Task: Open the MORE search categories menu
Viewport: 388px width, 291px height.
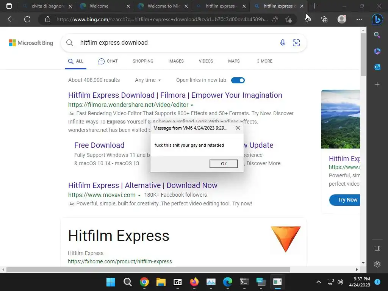Action: 264,61
